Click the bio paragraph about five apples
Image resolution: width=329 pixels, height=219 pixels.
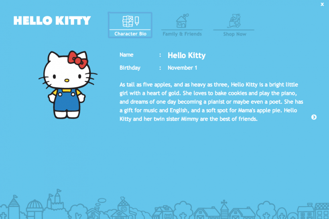pyautogui.click(x=211, y=102)
